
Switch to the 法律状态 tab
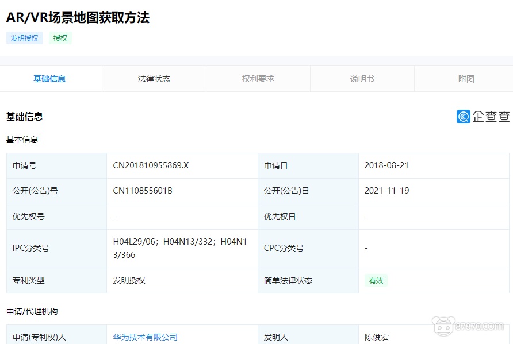(x=154, y=78)
